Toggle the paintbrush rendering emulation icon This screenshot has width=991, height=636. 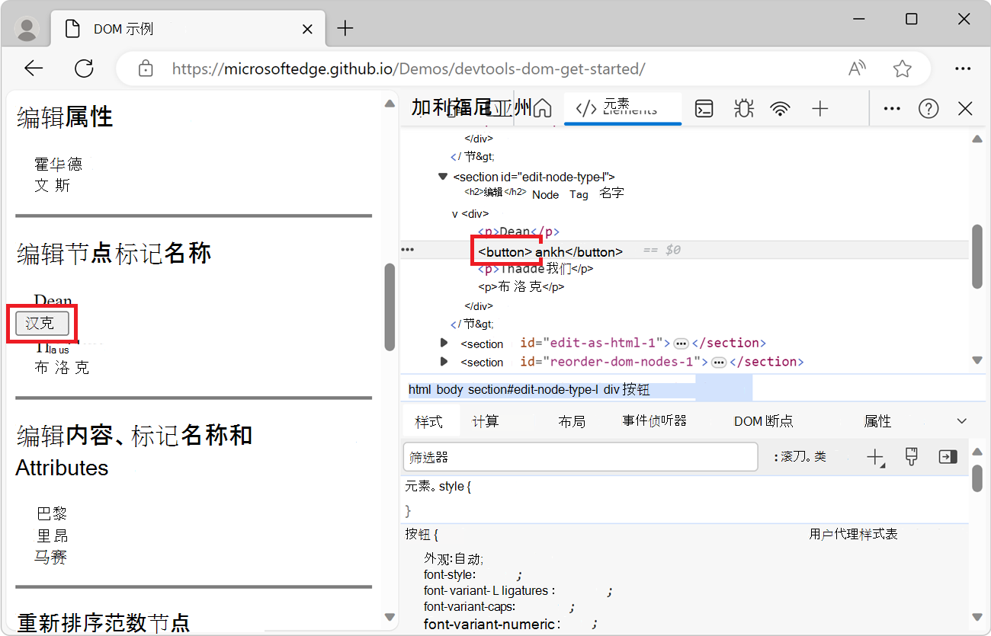tap(911, 457)
